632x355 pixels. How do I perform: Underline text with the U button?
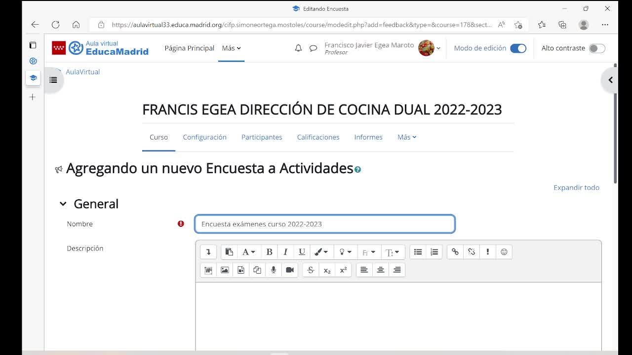(x=302, y=252)
